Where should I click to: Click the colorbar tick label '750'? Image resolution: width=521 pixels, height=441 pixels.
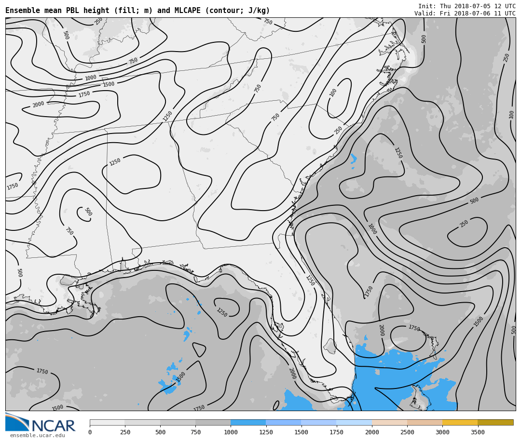pyautogui.click(x=195, y=432)
